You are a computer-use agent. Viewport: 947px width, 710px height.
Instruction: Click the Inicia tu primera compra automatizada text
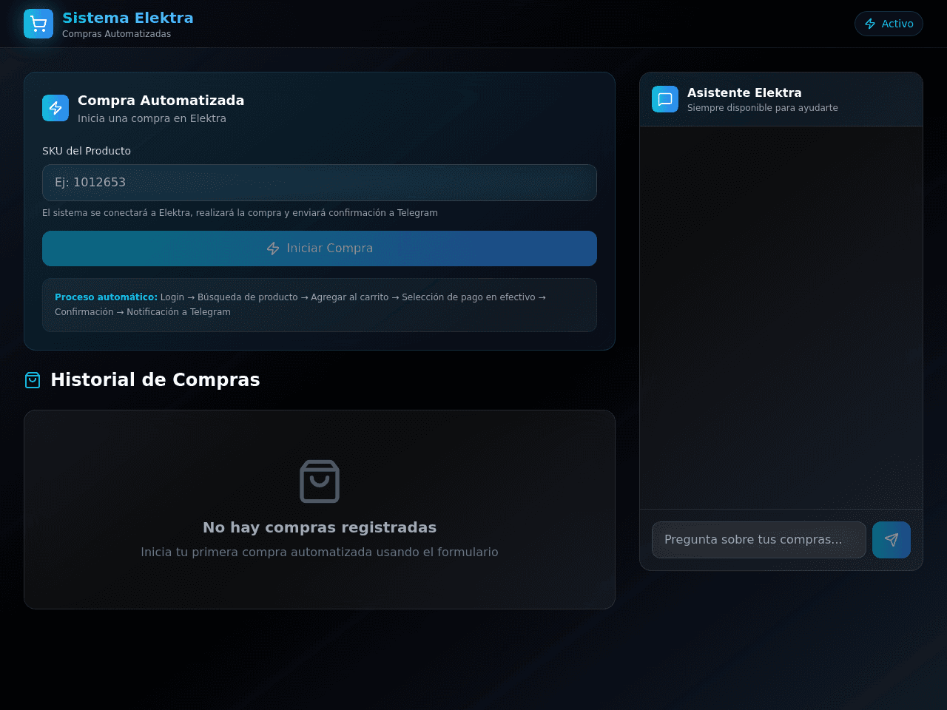click(320, 552)
